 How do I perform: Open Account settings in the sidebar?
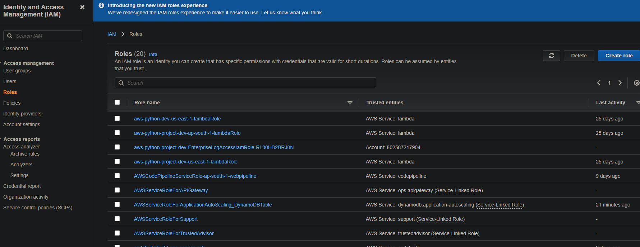pyautogui.click(x=22, y=124)
